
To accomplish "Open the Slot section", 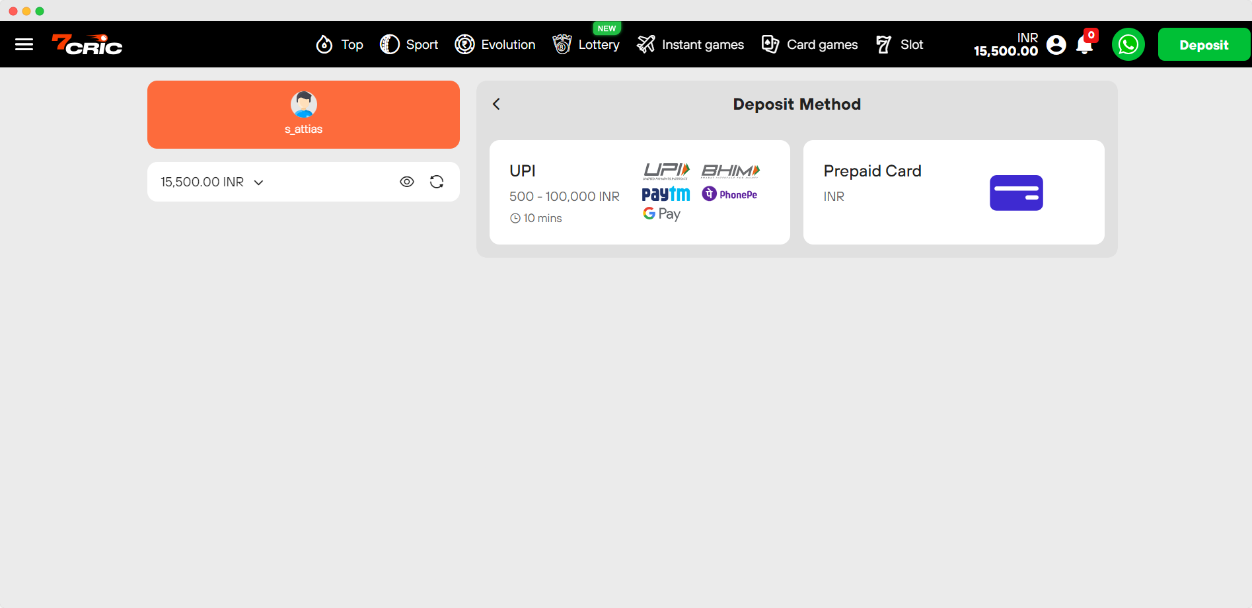I will point(899,44).
